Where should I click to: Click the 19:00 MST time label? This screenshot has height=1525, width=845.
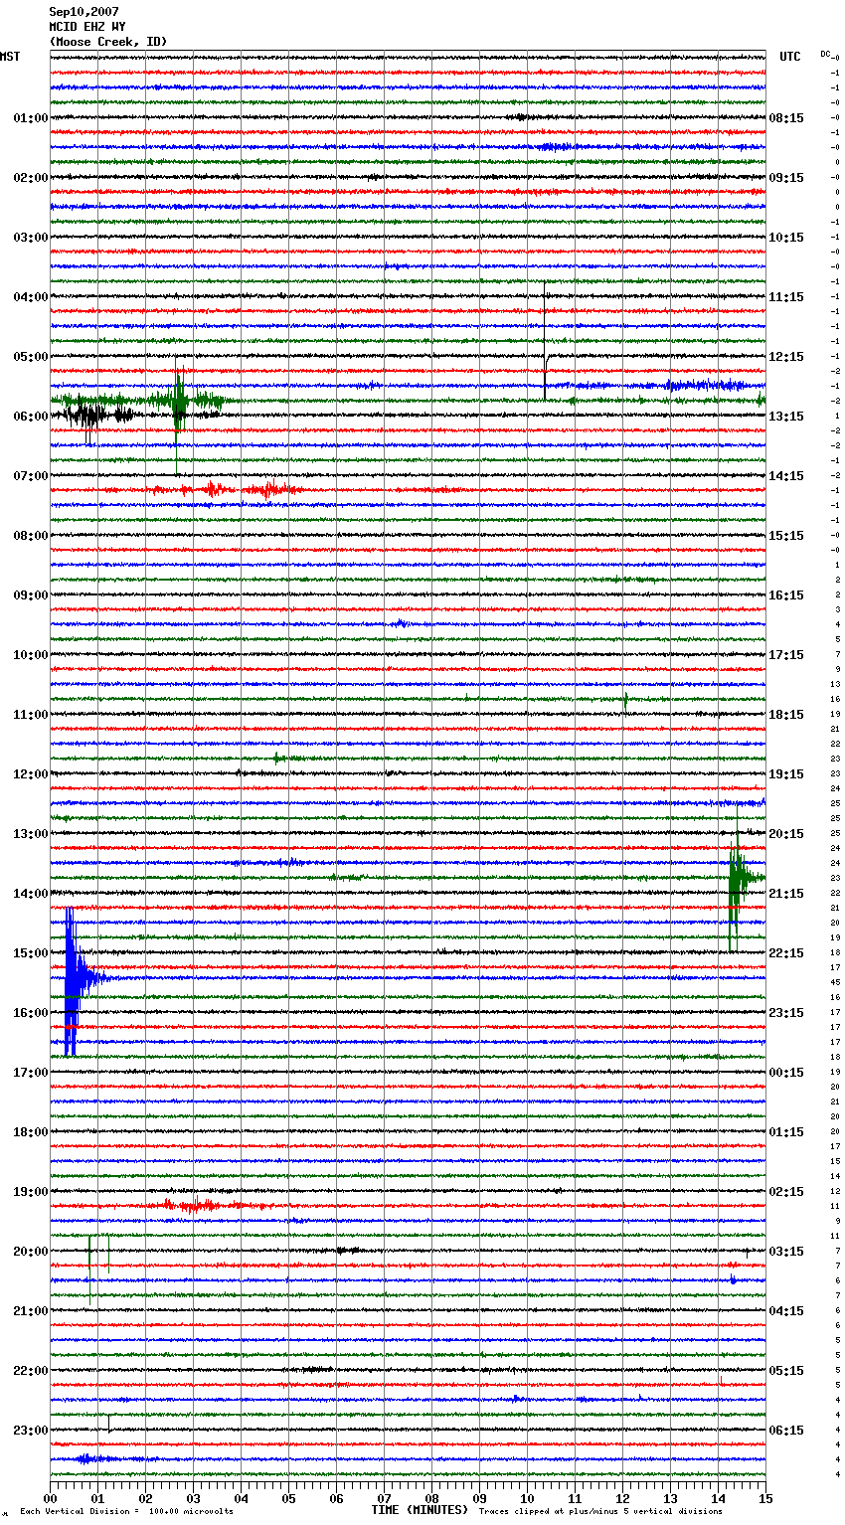31,1192
